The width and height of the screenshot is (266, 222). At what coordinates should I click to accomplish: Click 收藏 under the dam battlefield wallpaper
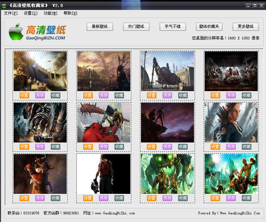pos(55,95)
